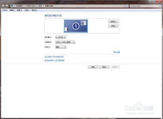The height and width of the screenshot is (119, 163).
Task: Click the 控制面板 breadcrumb
Action: pyautogui.click(x=19, y=6)
